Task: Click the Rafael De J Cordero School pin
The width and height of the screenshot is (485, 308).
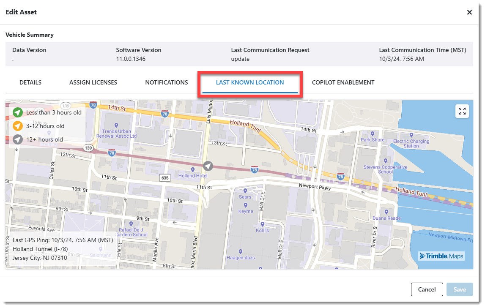Action: tap(131, 224)
